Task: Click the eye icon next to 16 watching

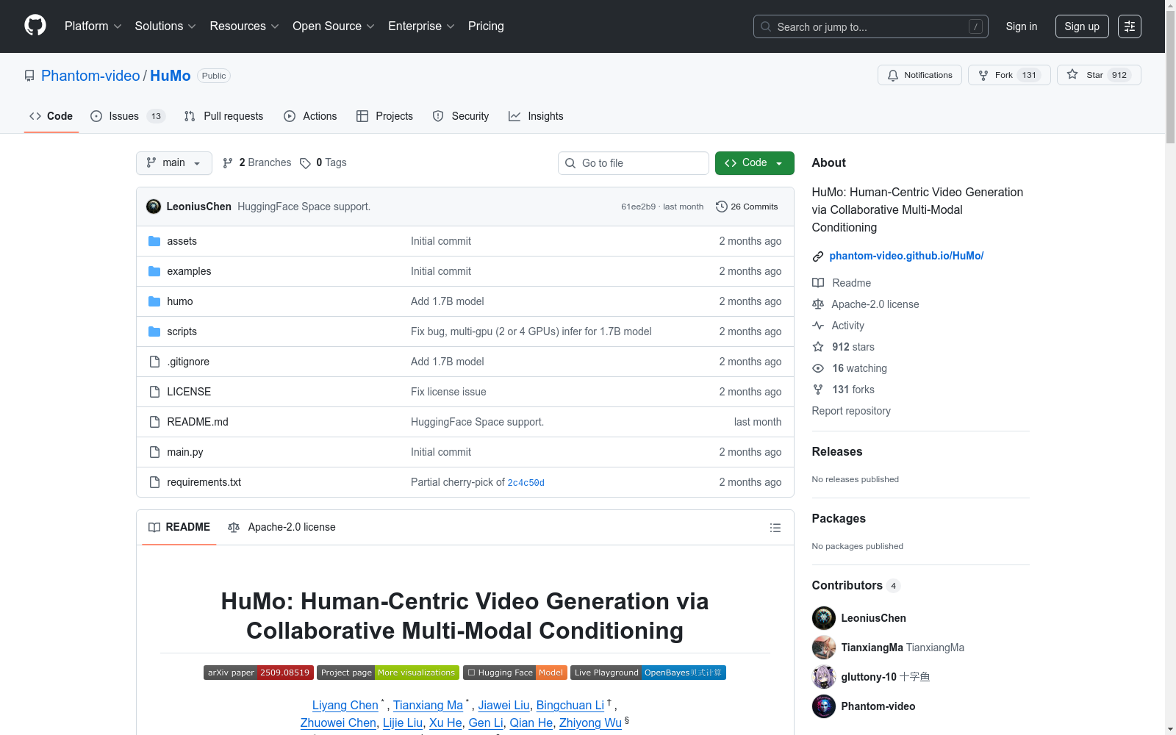Action: coord(818,368)
